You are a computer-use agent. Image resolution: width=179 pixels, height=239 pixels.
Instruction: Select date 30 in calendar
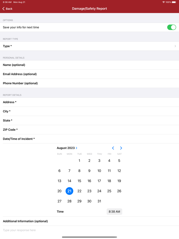pos(89,201)
